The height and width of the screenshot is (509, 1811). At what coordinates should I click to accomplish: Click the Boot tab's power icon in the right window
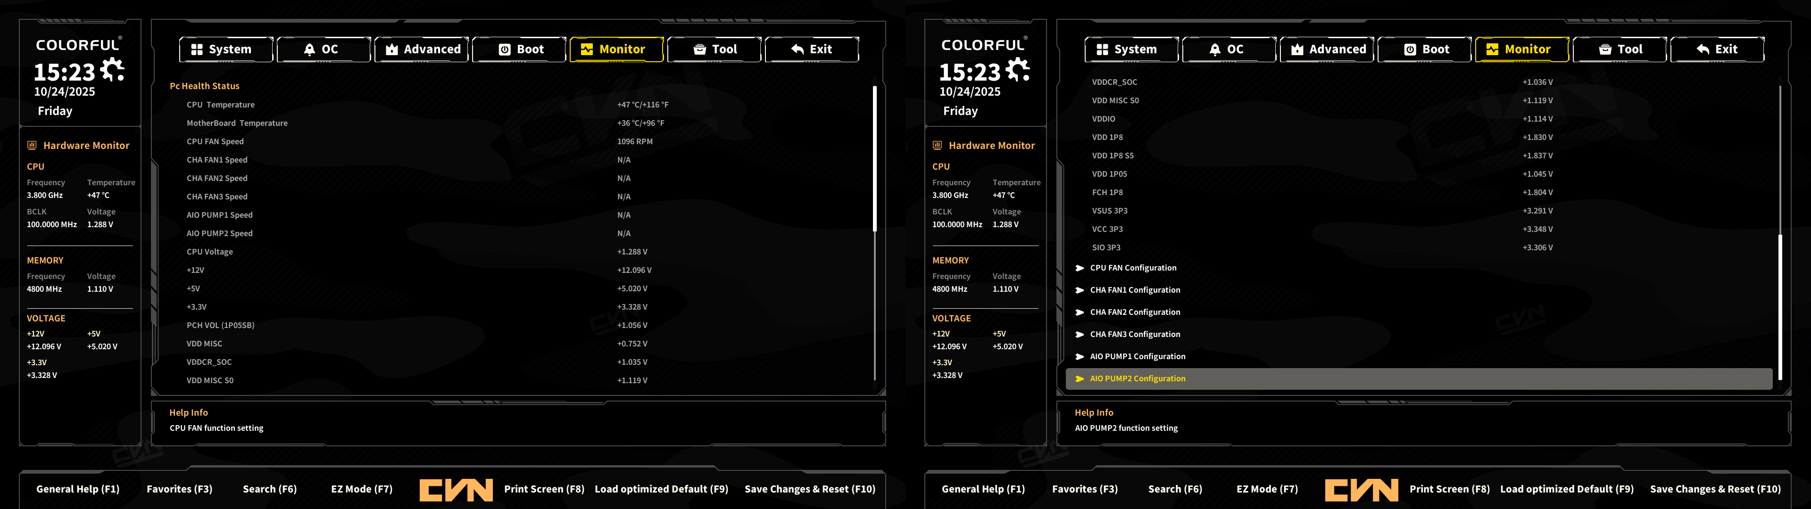(1410, 49)
